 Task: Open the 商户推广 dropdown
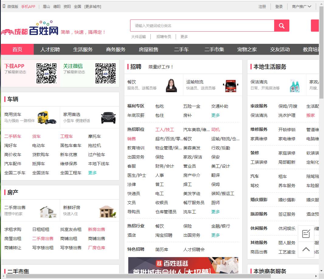300,6
